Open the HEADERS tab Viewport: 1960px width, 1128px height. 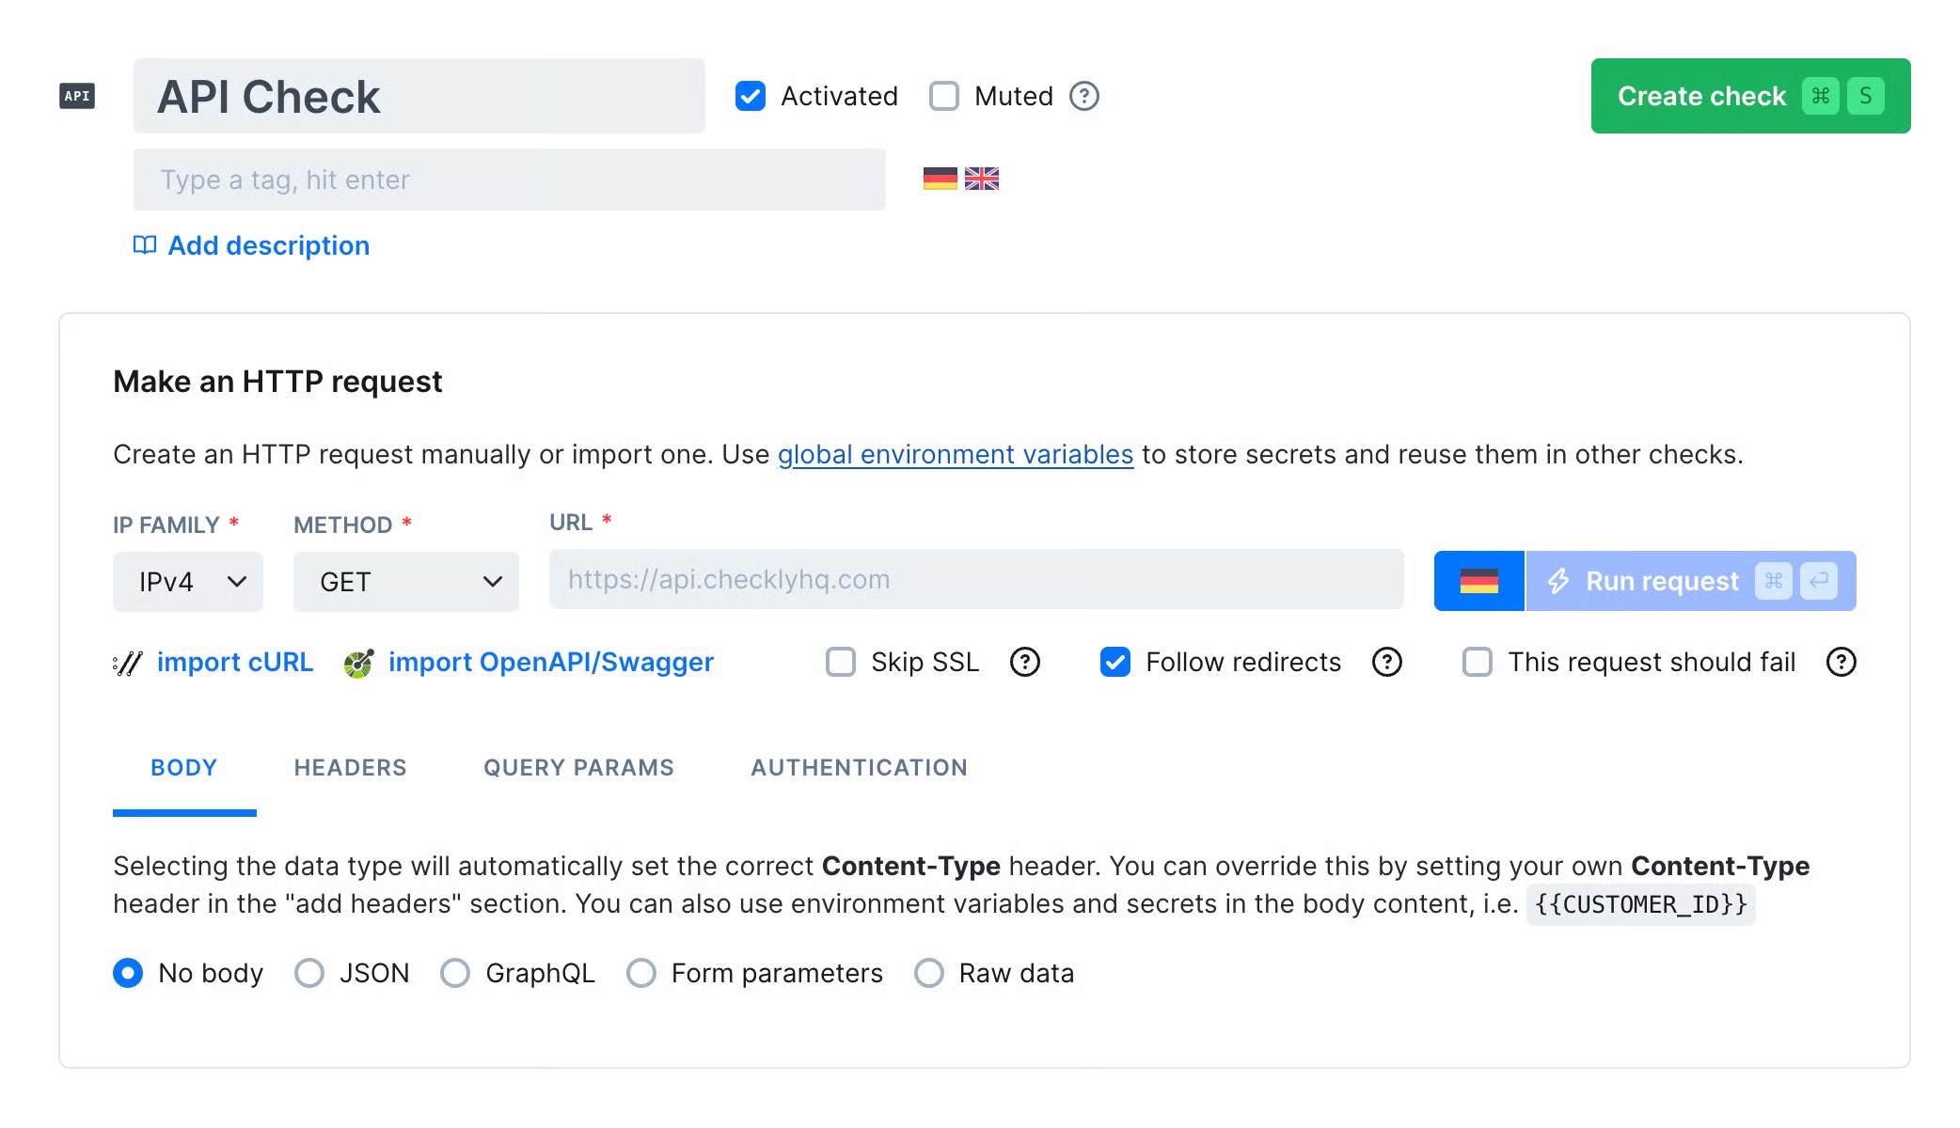[x=351, y=768]
